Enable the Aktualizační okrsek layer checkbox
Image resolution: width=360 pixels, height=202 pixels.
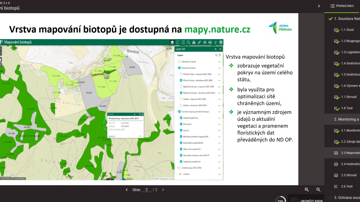(x=179, y=62)
